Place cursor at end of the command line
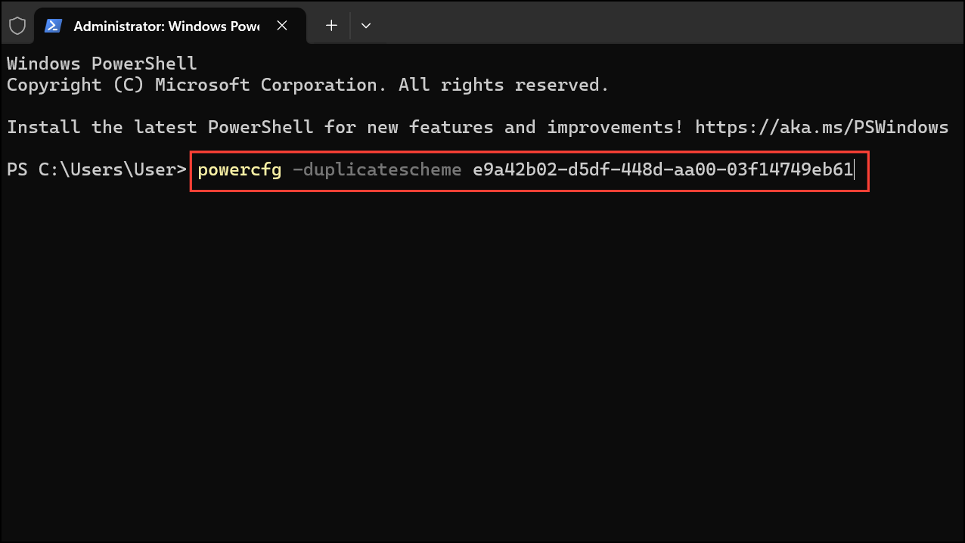The height and width of the screenshot is (543, 965). [854, 169]
